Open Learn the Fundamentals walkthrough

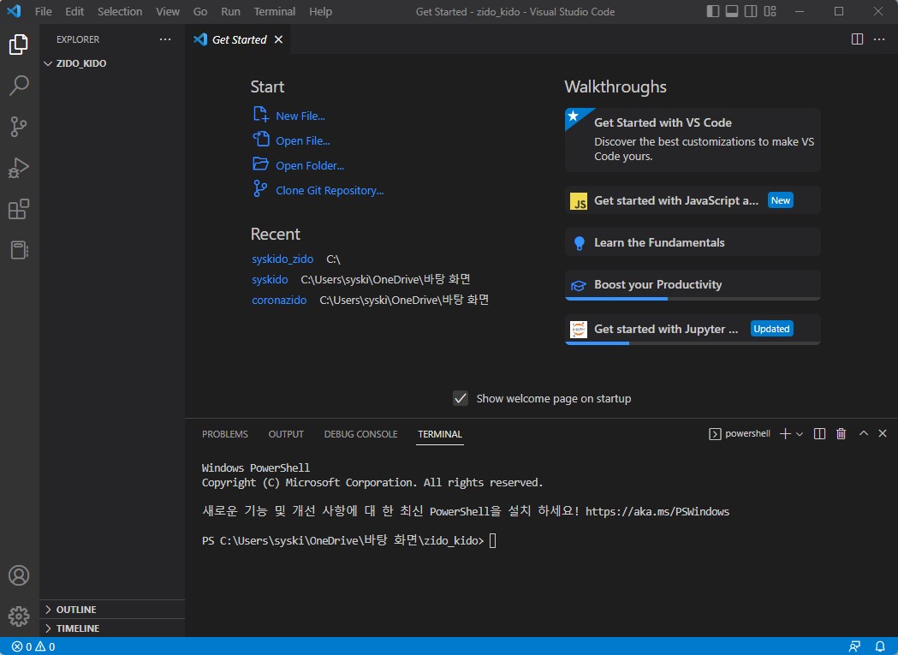(693, 242)
